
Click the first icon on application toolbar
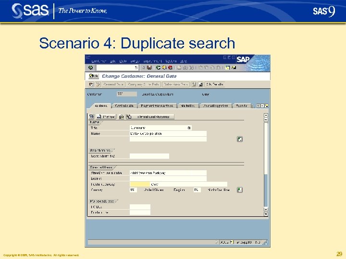click(x=91, y=84)
